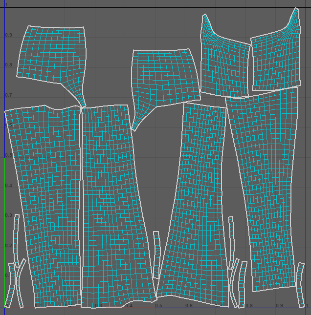Click the 0.5 label on the bottom axis

(159, 306)
